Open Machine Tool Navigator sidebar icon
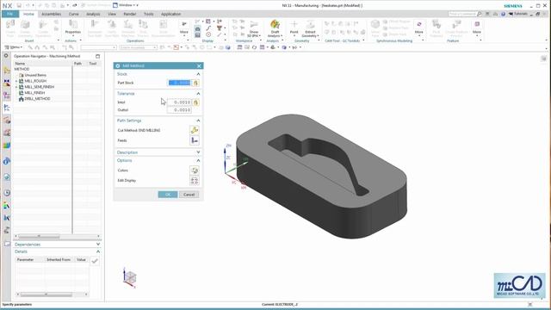This screenshot has width=551, height=310. tap(7, 121)
